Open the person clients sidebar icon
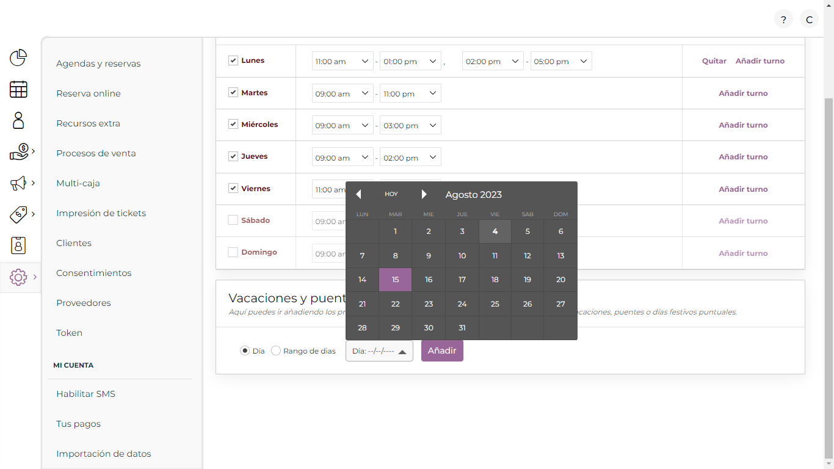This screenshot has height=469, width=834. [18, 120]
